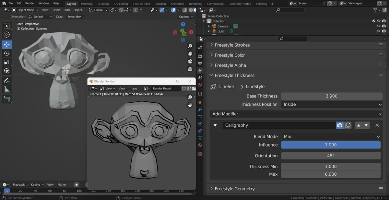Image resolution: width=389 pixels, height=200 pixels.
Task: Toggle camera view in 3D viewport
Action: pyautogui.click(x=190, y=62)
